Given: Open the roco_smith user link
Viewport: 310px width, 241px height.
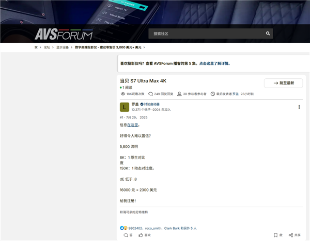Looking at the screenshot, I should (x=153, y=228).
